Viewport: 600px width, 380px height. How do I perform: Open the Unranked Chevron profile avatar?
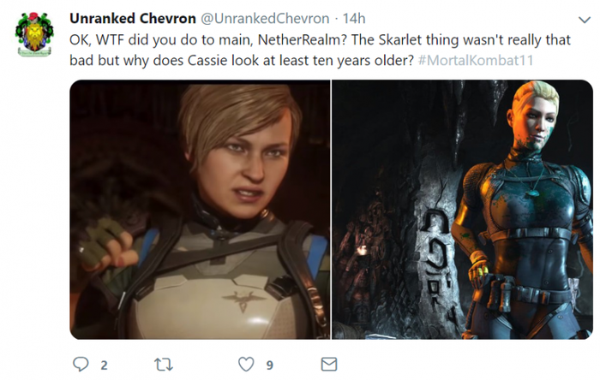35,36
